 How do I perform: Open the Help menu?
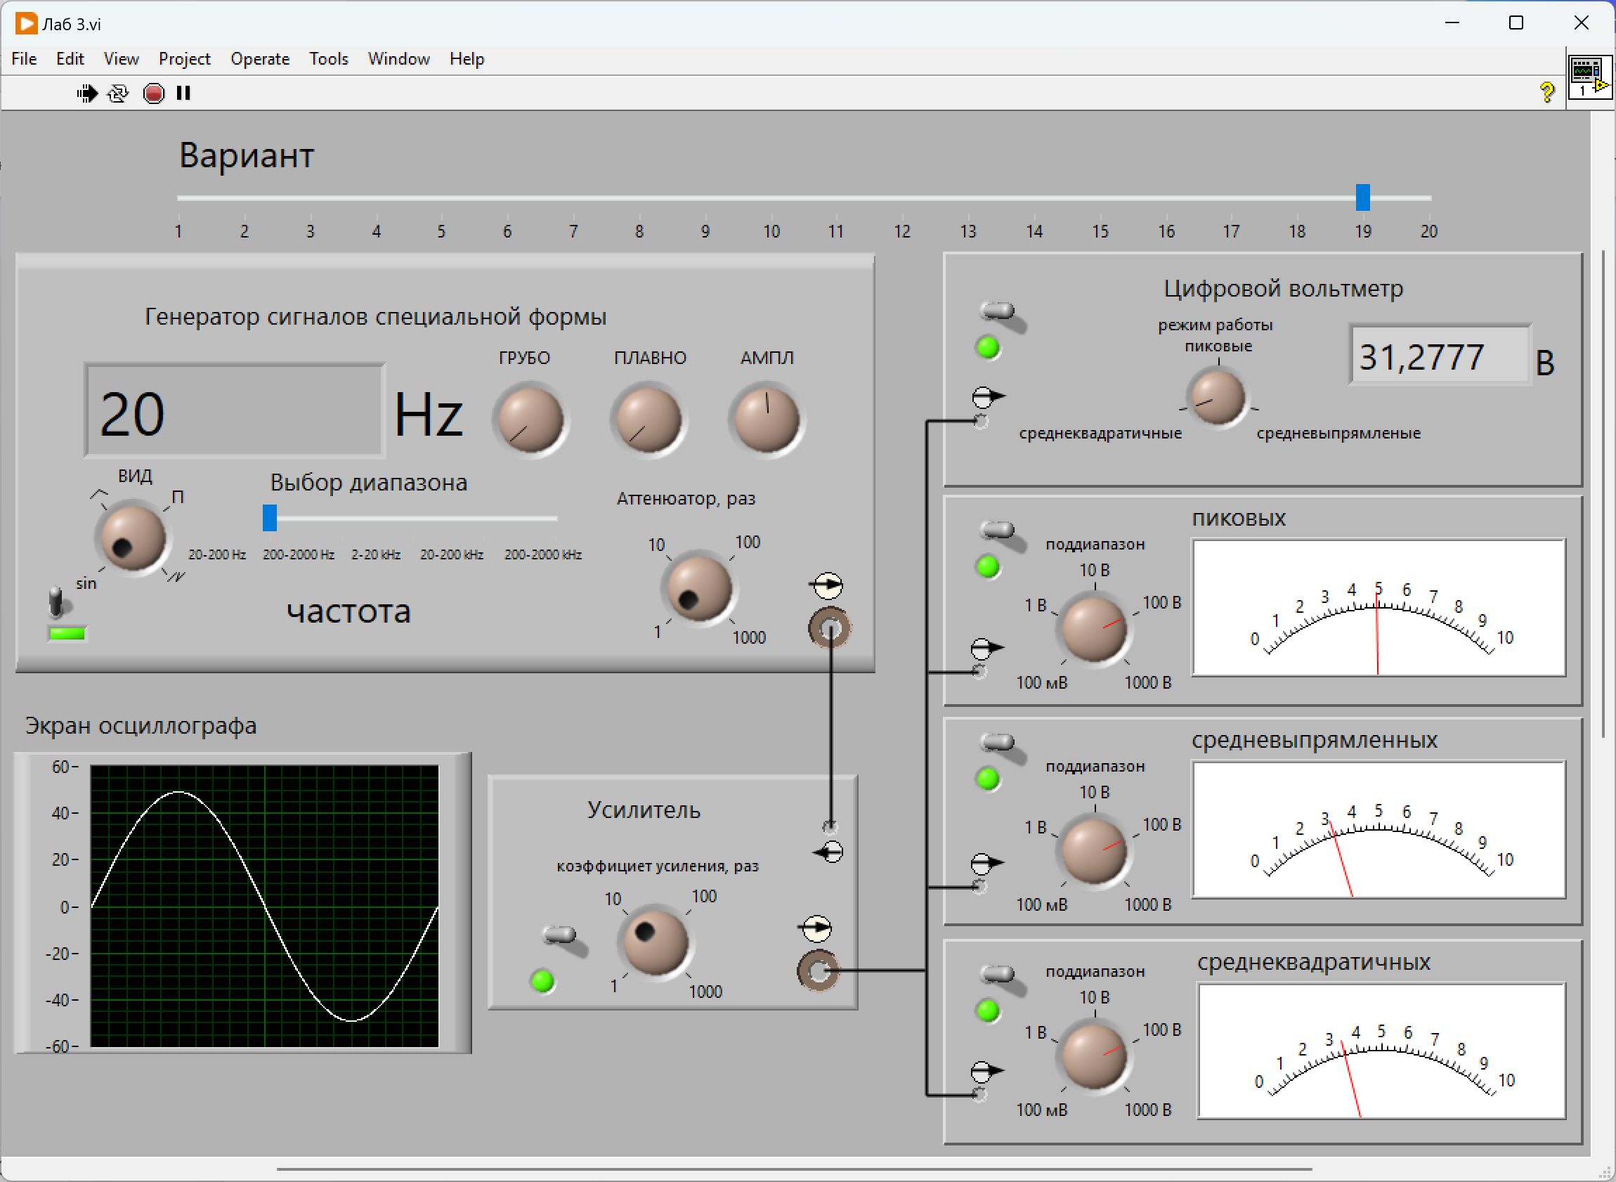(x=467, y=58)
